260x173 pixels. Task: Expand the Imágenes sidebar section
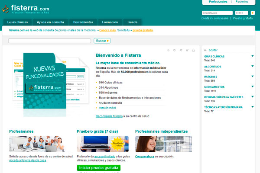coord(252,76)
